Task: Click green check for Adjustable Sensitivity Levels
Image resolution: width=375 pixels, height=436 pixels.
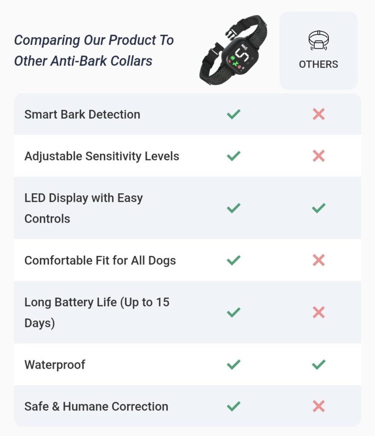Action: click(x=233, y=156)
